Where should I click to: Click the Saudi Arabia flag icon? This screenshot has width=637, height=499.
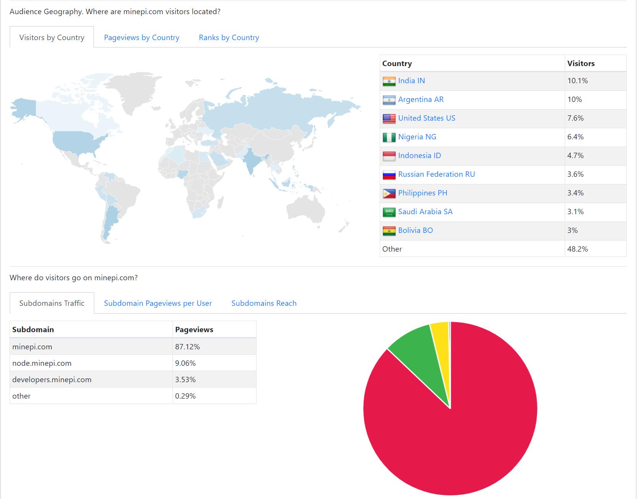click(x=389, y=212)
